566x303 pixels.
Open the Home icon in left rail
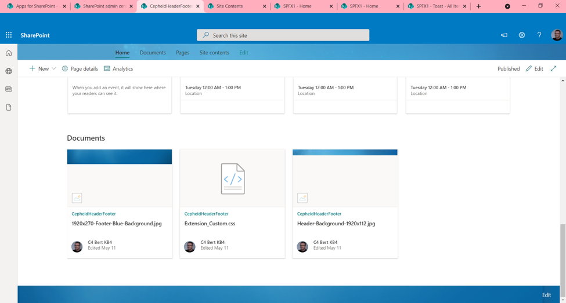coord(9,53)
